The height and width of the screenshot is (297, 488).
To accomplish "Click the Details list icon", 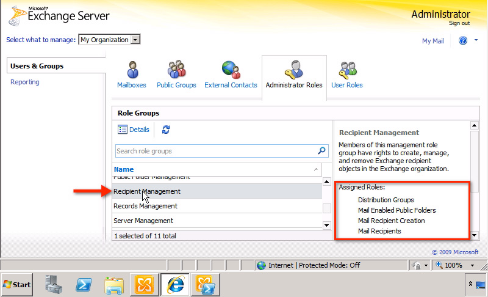I will 123,130.
